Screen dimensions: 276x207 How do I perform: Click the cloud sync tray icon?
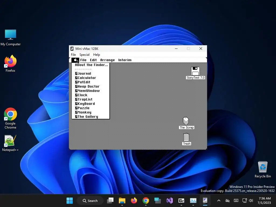tap(227, 201)
